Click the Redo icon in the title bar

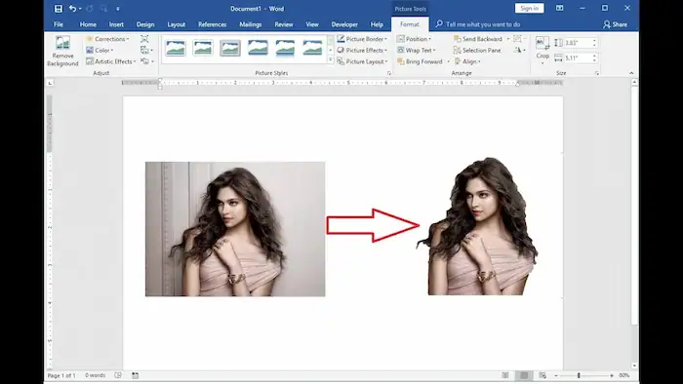[90, 8]
